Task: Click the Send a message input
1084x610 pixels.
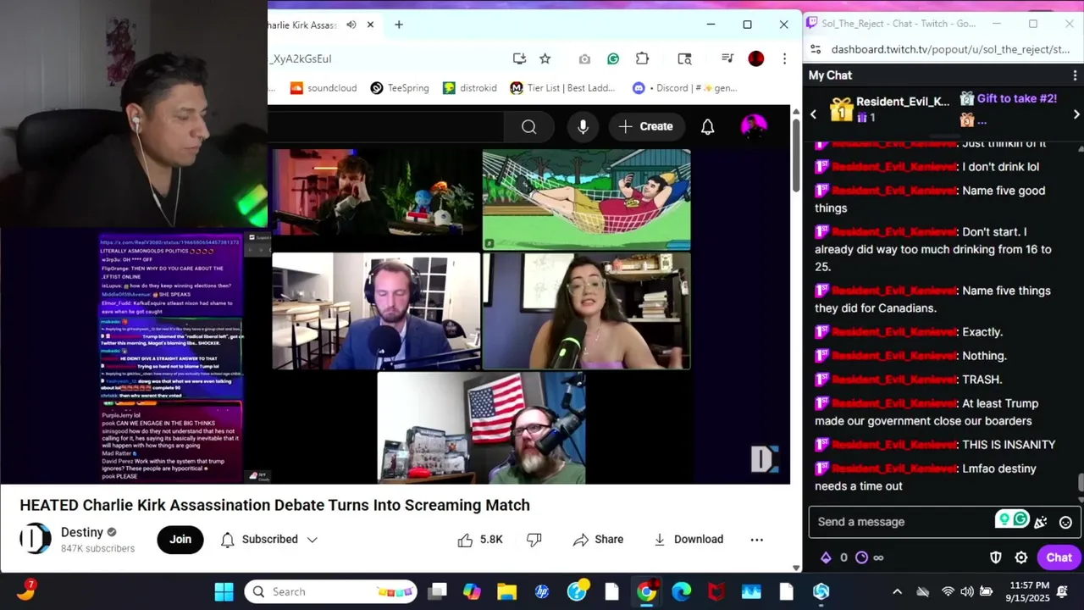Action: (x=903, y=522)
